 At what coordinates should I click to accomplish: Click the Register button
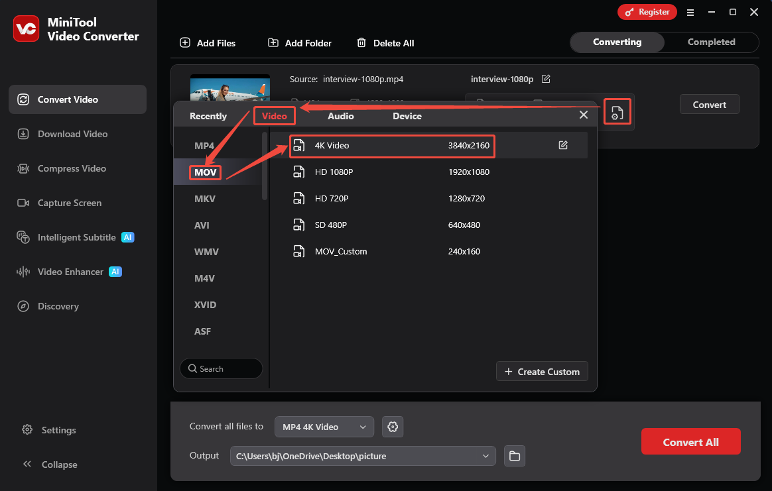pyautogui.click(x=647, y=12)
